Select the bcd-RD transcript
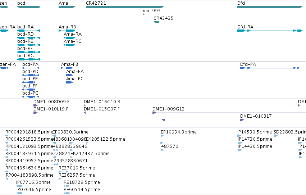The image size is (306, 195). click(29, 38)
